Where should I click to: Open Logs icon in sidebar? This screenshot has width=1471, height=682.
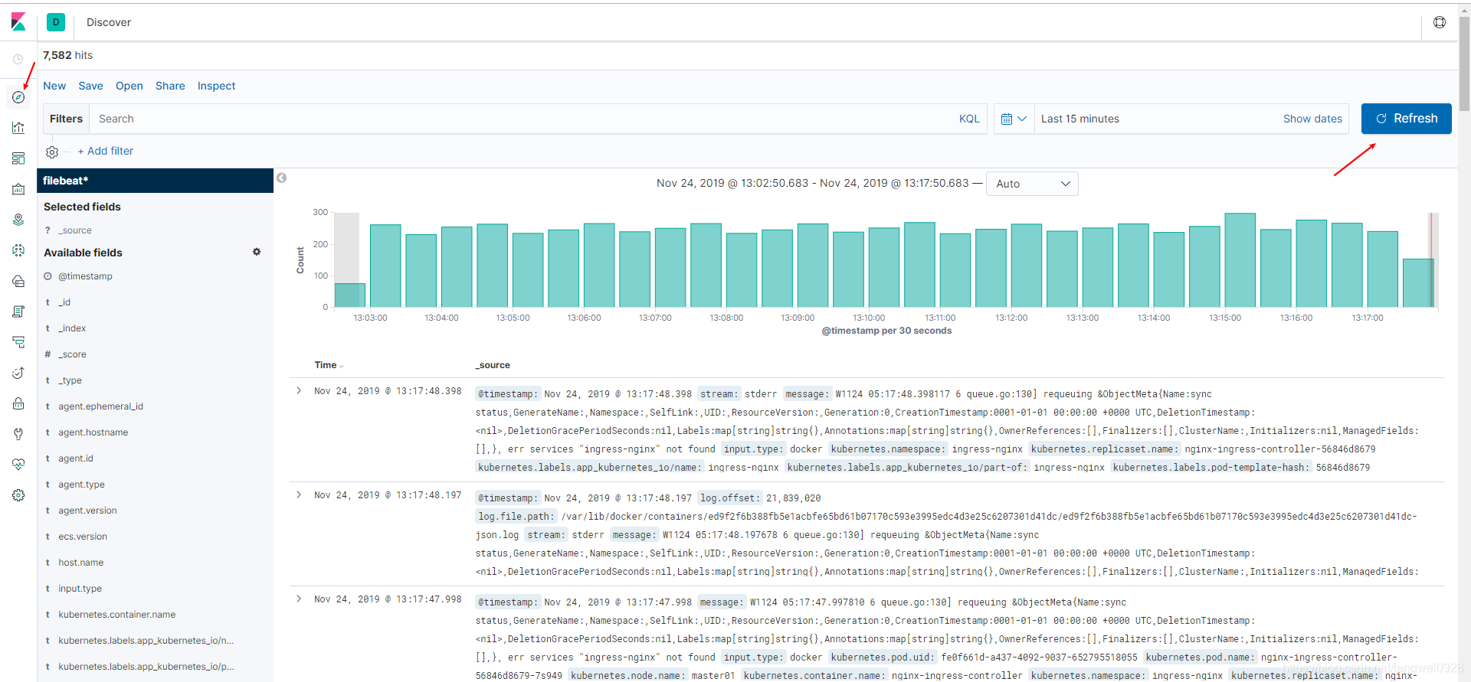click(18, 312)
